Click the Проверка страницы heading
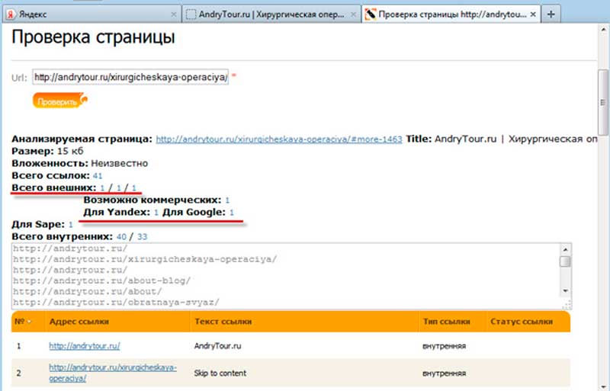Image resolution: width=610 pixels, height=391 pixels. point(93,37)
